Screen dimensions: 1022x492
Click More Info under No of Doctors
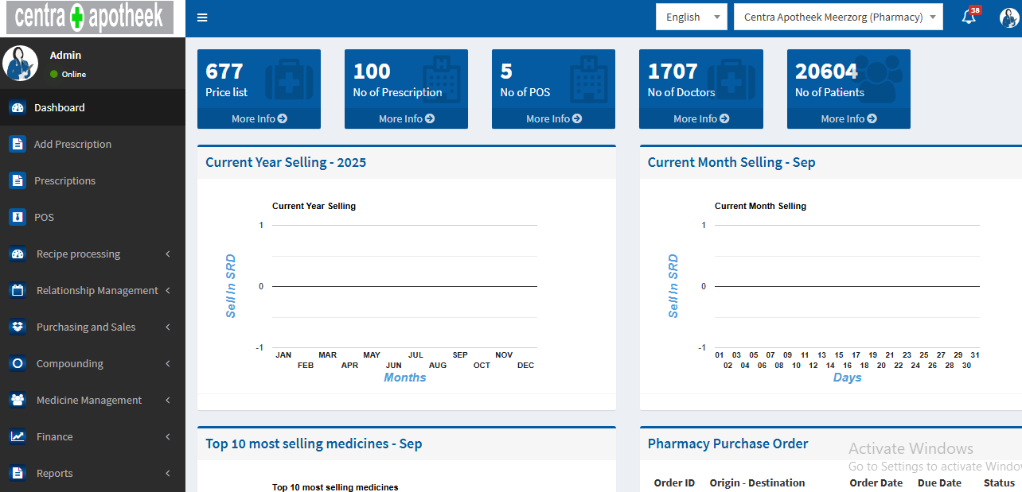pyautogui.click(x=700, y=118)
